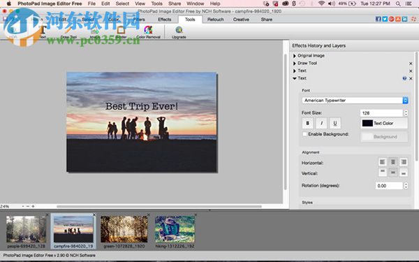Open the View menu

click(x=140, y=3)
